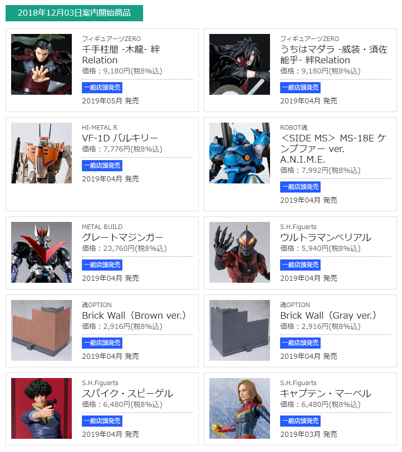Click 一般店頭発売 badge under うちはマダラ
Viewport: 402px width, 452px height.
tap(300, 88)
